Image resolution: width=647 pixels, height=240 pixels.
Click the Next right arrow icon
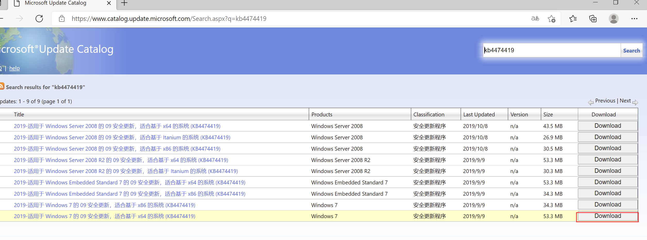pyautogui.click(x=635, y=102)
